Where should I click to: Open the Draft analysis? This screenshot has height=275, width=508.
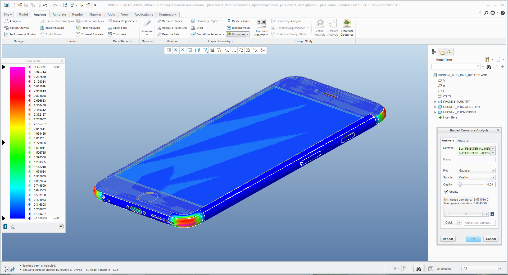click(197, 28)
